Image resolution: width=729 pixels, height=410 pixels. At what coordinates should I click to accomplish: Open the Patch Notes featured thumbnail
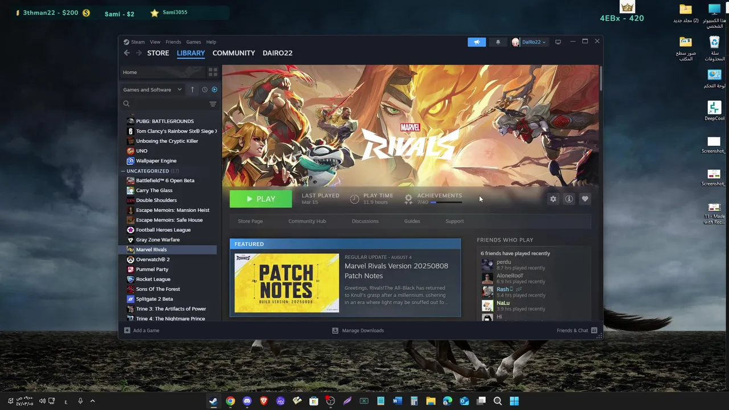286,282
